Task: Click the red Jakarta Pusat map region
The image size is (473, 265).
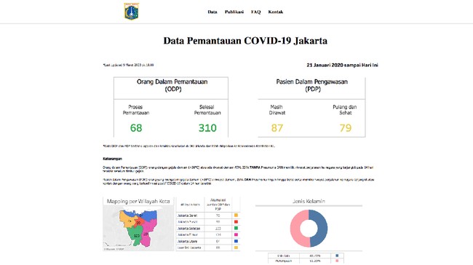Action: tap(138, 223)
